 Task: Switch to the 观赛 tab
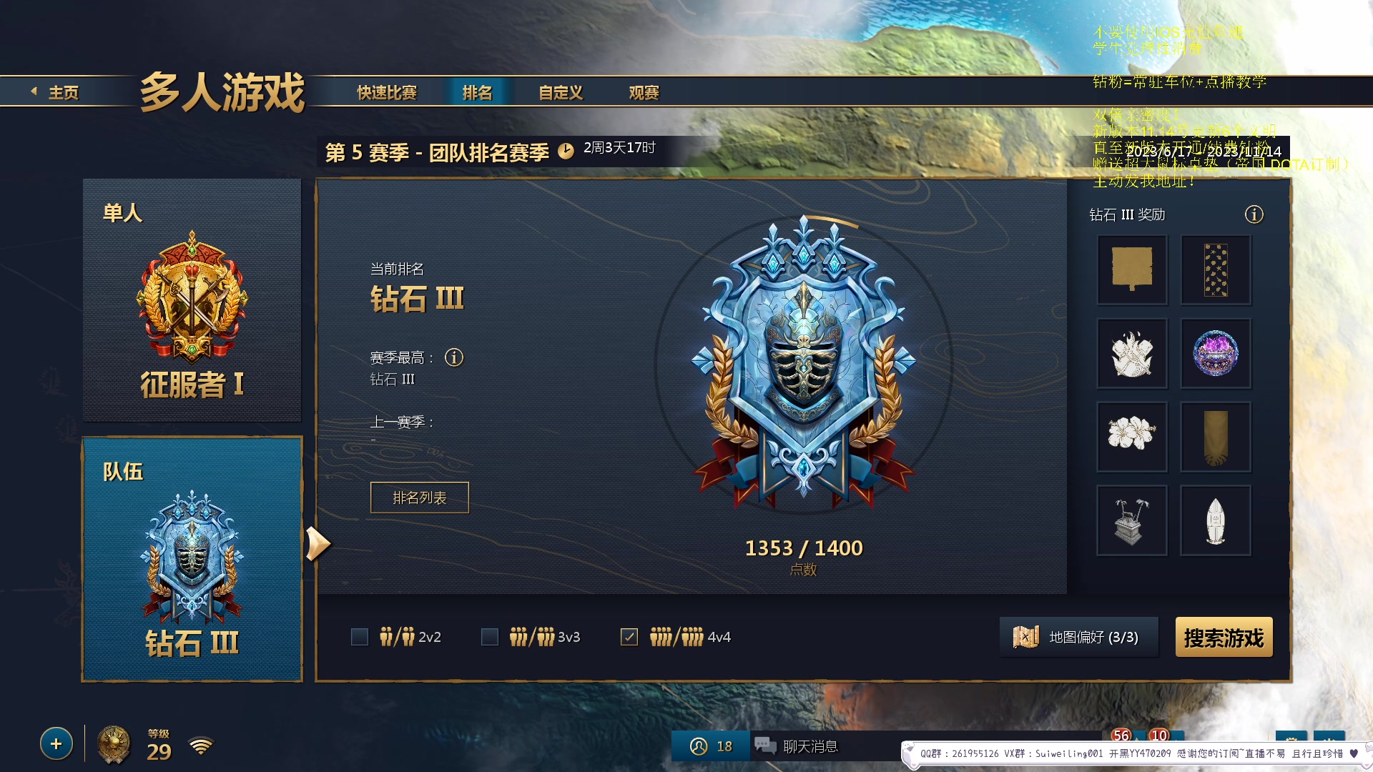644,93
